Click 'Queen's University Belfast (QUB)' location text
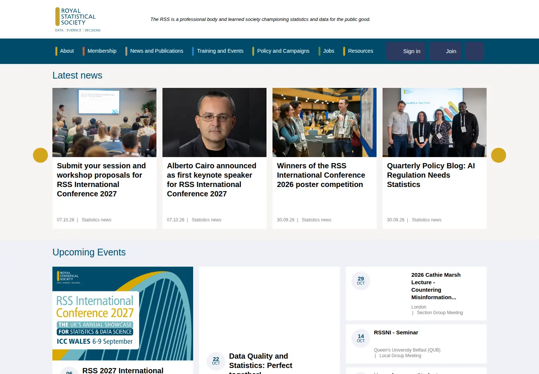This screenshot has height=374, width=539. click(407, 350)
